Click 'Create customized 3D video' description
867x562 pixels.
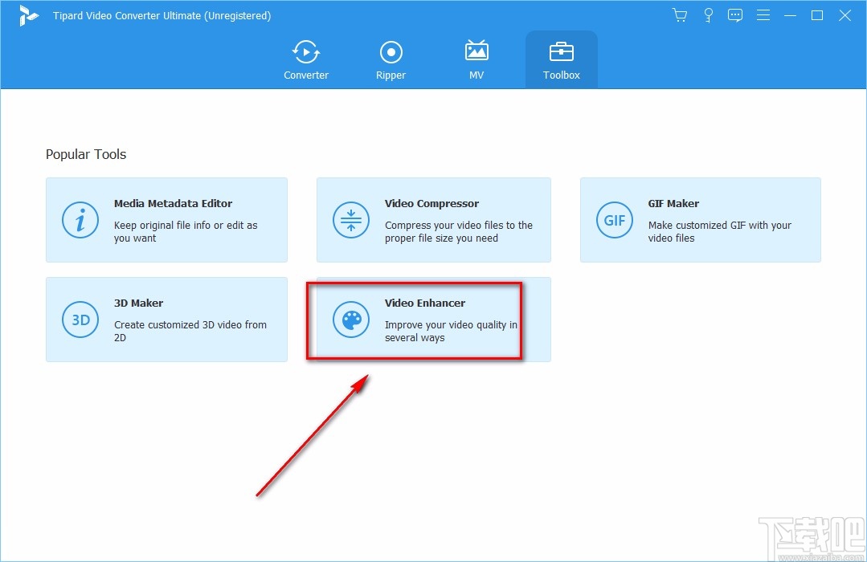pos(190,331)
